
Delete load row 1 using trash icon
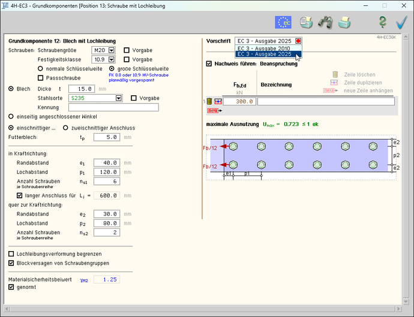(x=209, y=101)
